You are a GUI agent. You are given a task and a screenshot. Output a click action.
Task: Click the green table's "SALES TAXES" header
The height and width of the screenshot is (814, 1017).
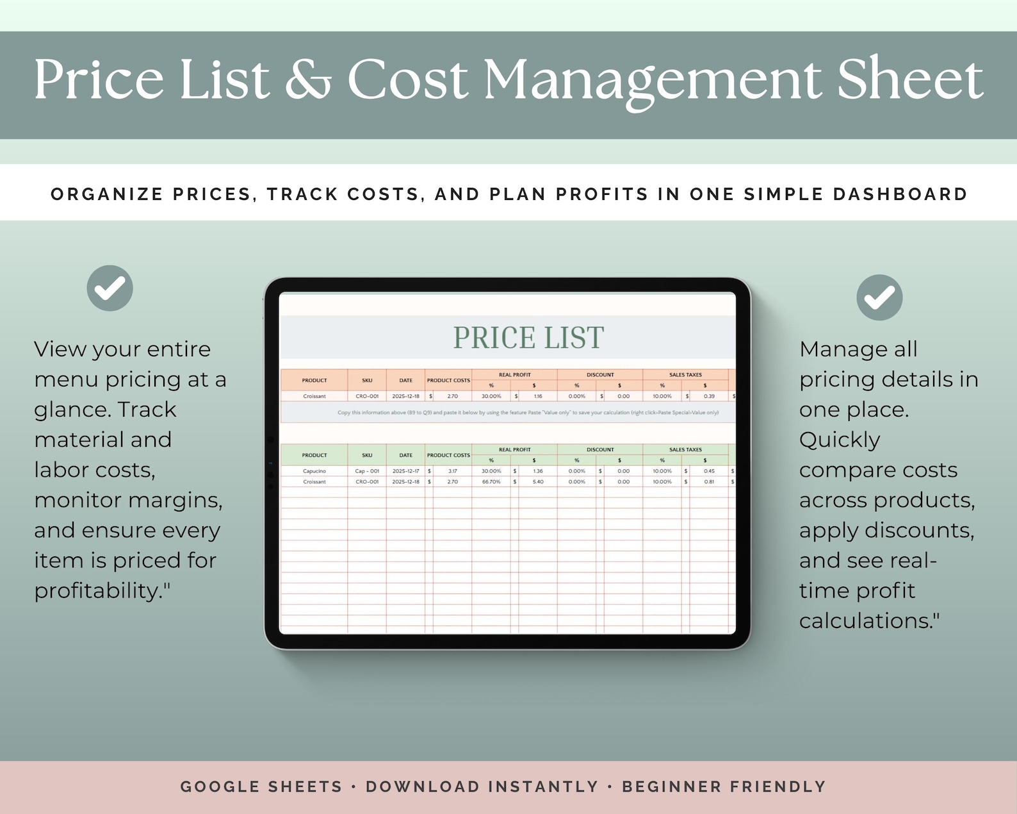click(685, 450)
